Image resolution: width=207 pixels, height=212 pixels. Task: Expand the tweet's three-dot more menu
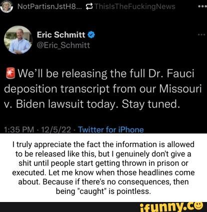[201, 34]
